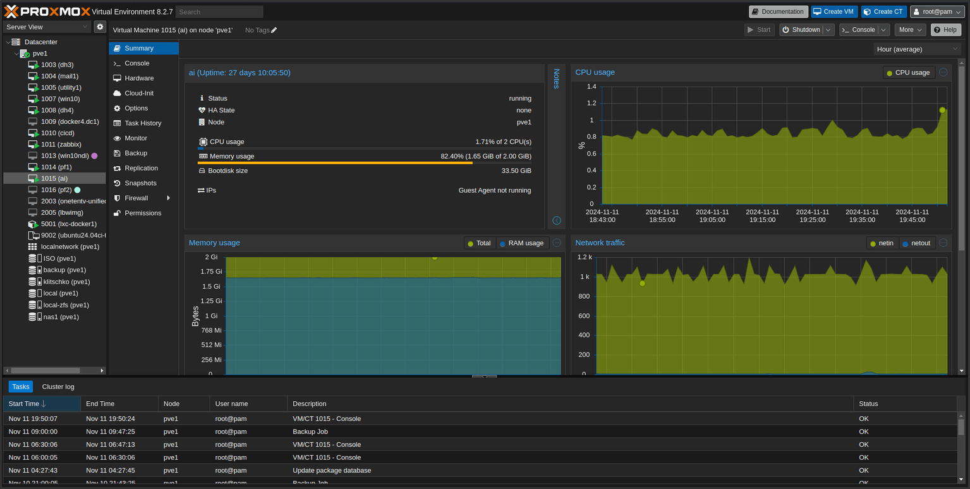This screenshot has height=489, width=970.
Task: Open the Server View dropdown
Action: [x=47, y=27]
